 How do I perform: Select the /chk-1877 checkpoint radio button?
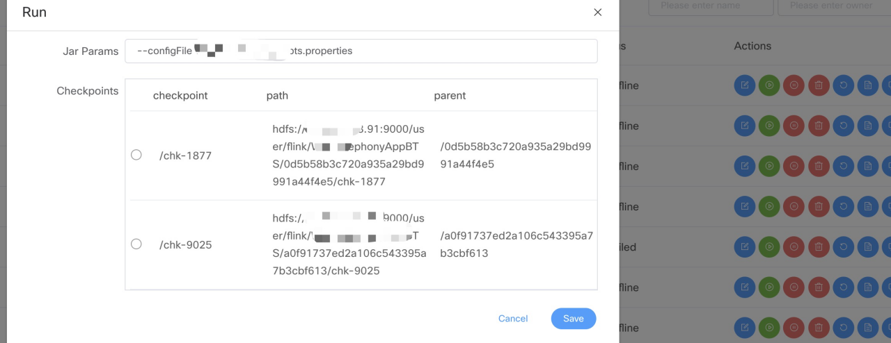click(x=136, y=155)
